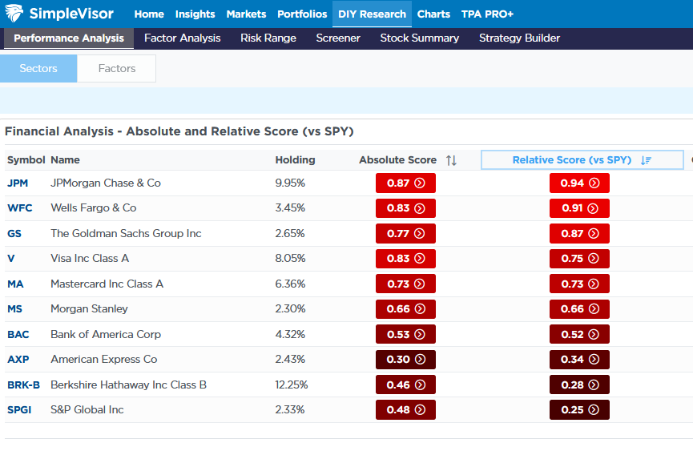Open GS absolute score 0.77 arrow icon

pyautogui.click(x=420, y=233)
